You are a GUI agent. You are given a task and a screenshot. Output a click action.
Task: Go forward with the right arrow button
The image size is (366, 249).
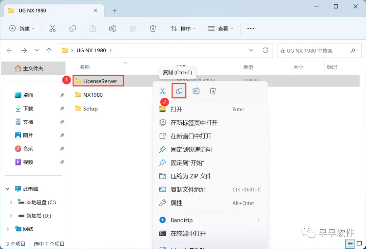24,51
